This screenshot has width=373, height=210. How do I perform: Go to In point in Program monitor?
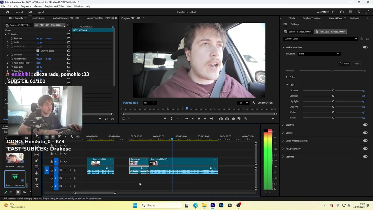pos(187,118)
